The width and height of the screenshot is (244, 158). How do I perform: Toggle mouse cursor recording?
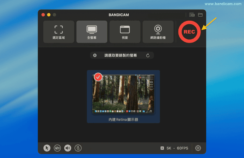(47, 148)
